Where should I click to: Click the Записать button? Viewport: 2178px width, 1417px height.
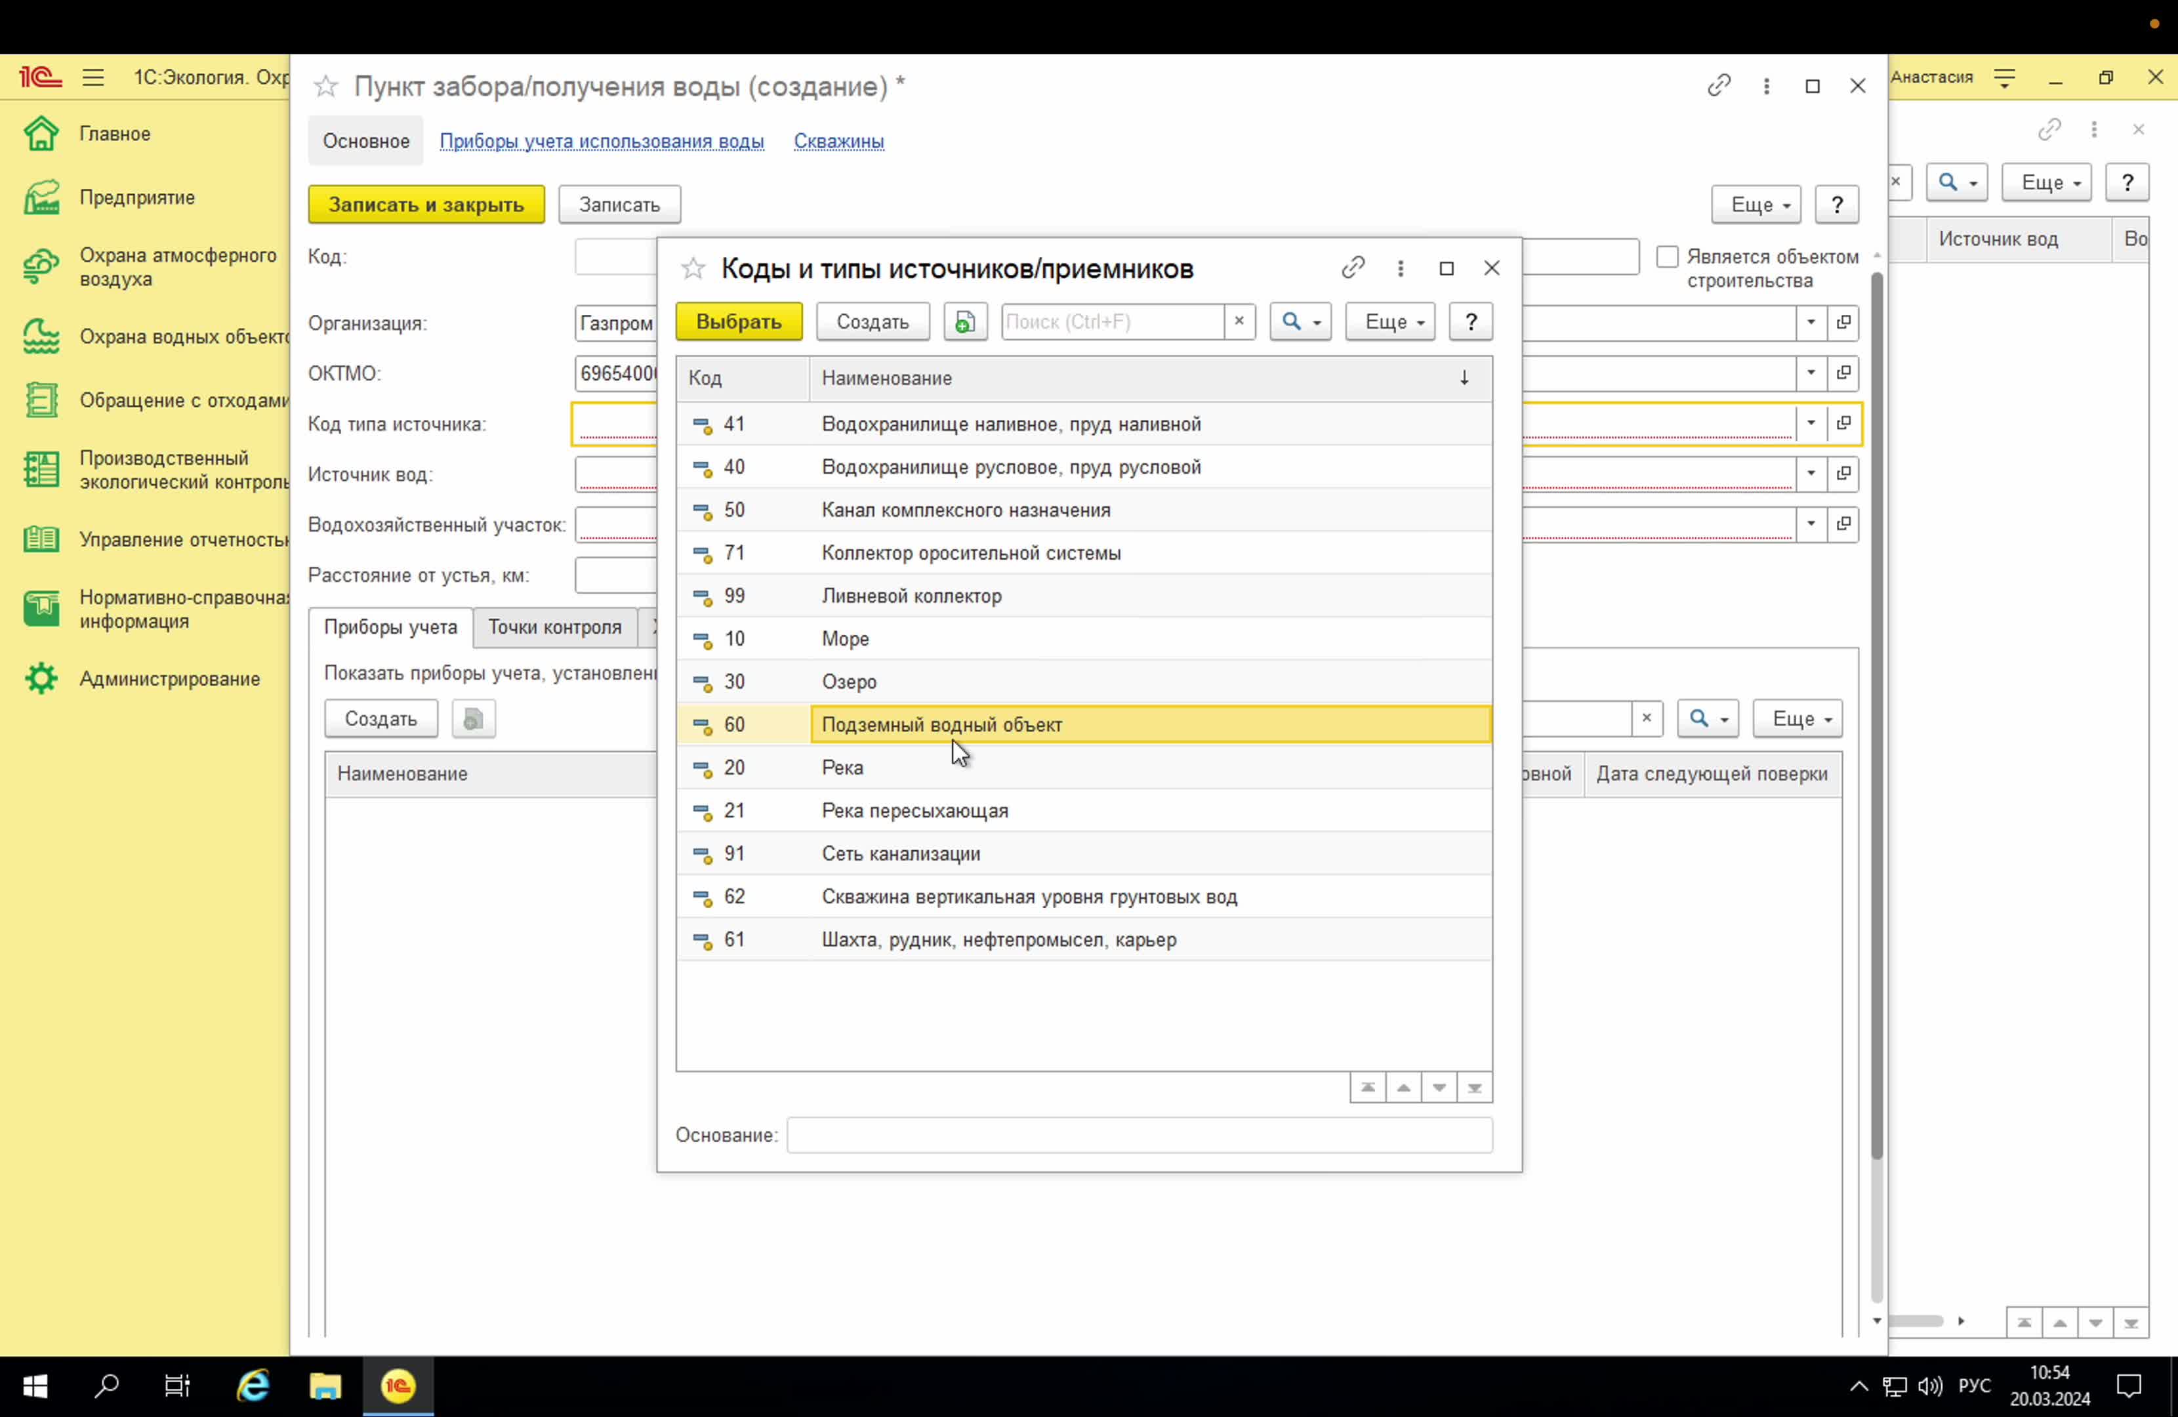tap(619, 204)
